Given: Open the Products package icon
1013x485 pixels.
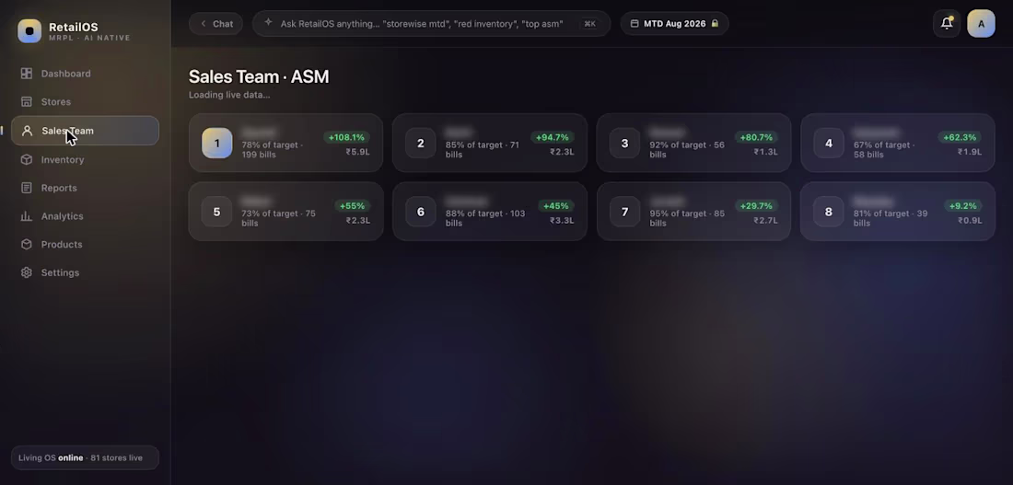Looking at the screenshot, I should tap(27, 245).
